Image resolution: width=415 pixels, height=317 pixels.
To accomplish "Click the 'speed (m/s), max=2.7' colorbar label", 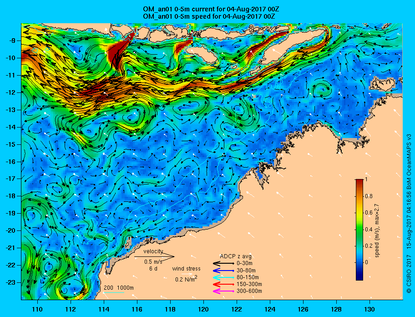I will (377, 230).
